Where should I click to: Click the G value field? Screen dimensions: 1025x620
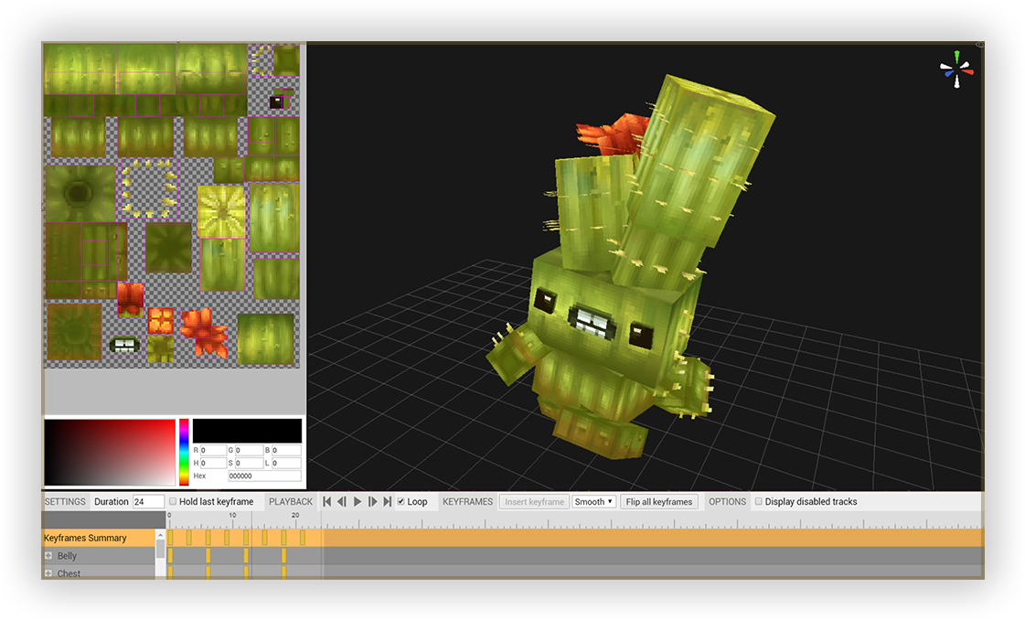pos(249,450)
